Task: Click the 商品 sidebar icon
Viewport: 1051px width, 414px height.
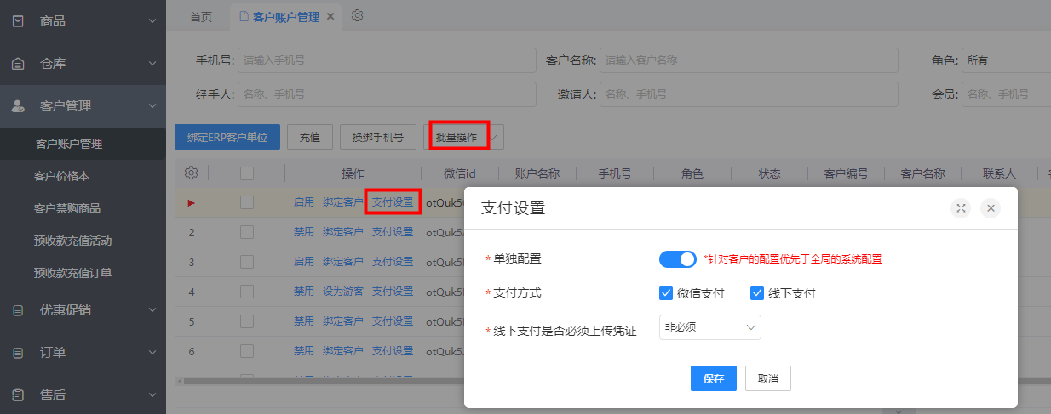Action: [x=18, y=20]
